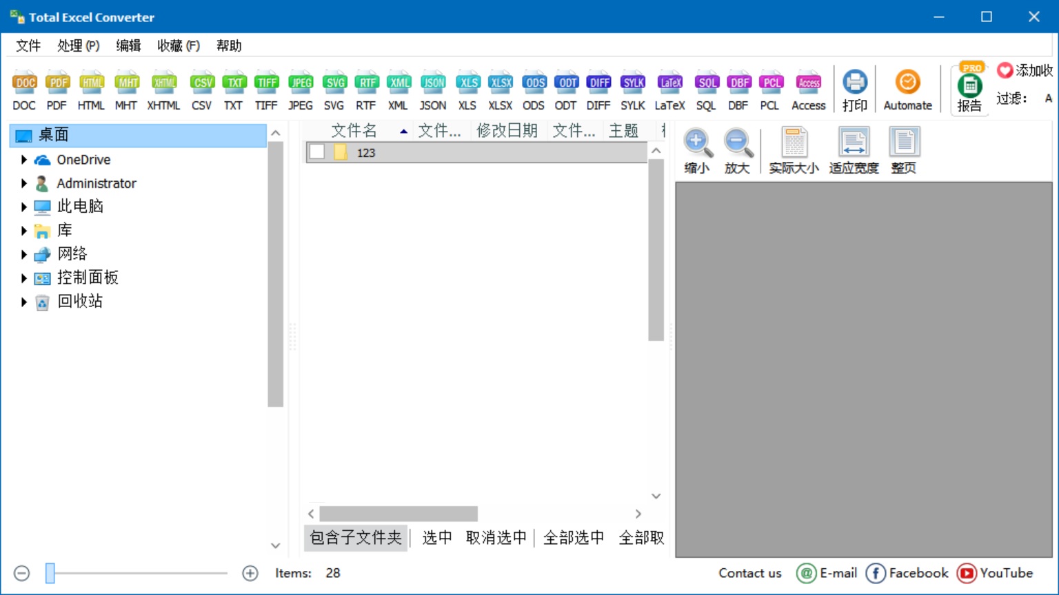Screen dimensions: 1059x595
Task: Toggle 包含子文件夹 include subfolders
Action: click(x=356, y=538)
